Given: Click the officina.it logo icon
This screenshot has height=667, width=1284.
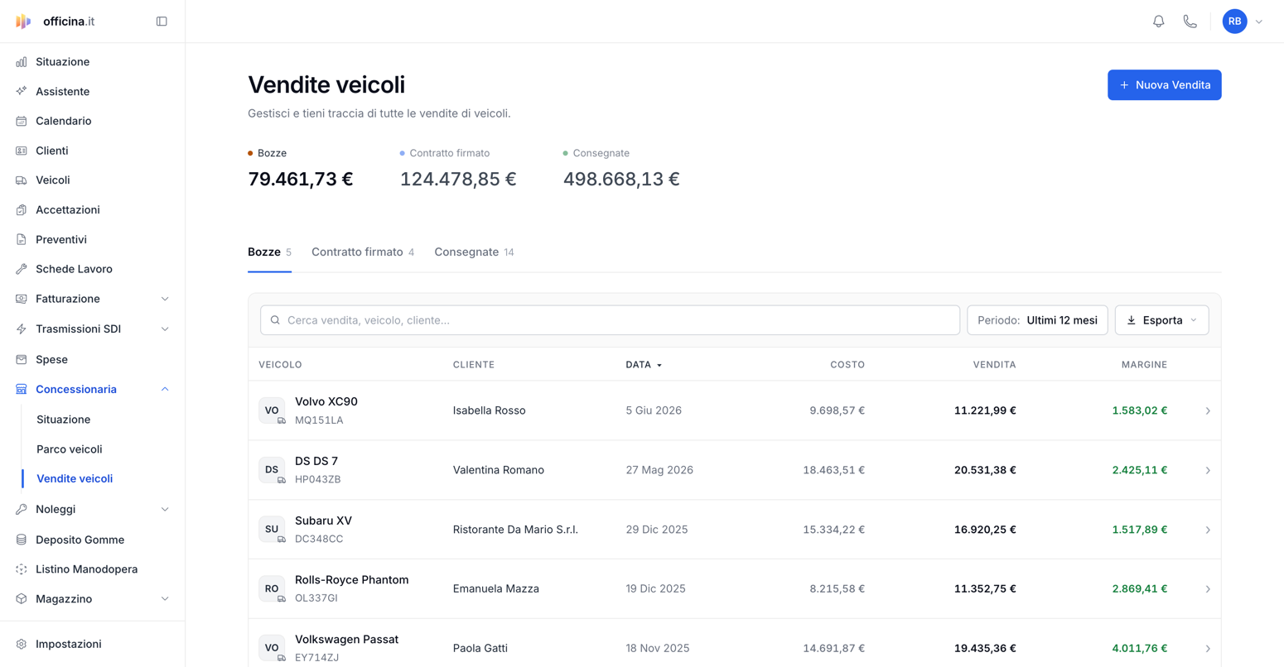Looking at the screenshot, I should click(23, 22).
